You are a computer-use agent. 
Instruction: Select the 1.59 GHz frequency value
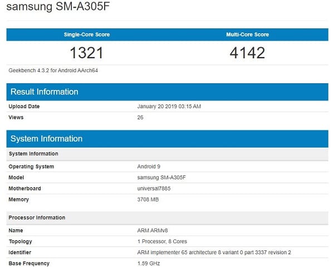tap(149, 264)
